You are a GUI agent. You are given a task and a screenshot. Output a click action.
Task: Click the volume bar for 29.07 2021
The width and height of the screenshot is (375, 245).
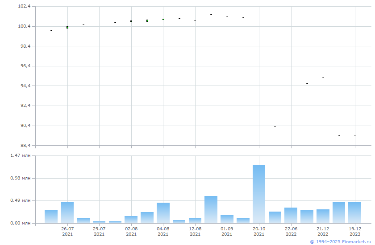pyautogui.click(x=99, y=222)
